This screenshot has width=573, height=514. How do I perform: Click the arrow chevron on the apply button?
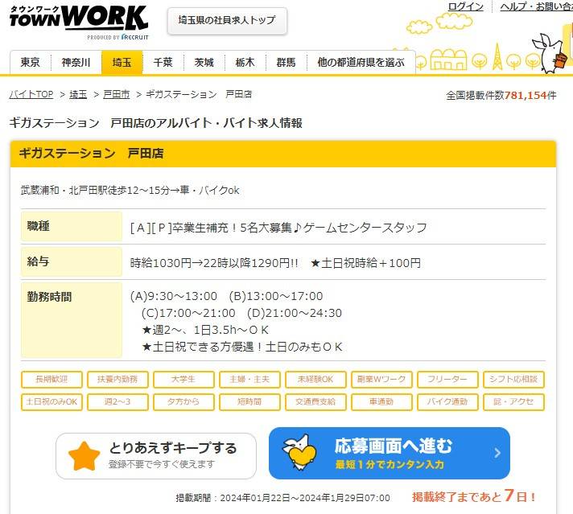click(496, 453)
